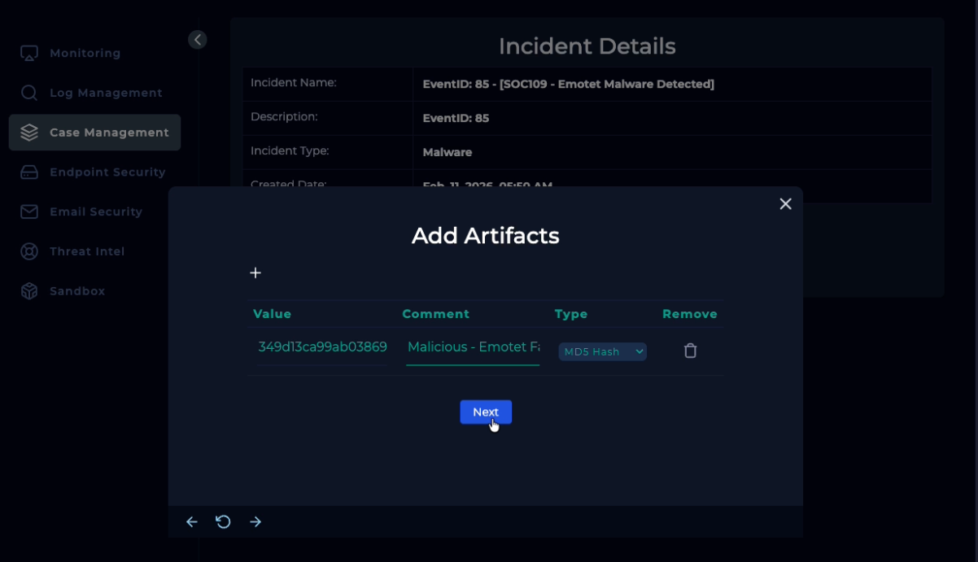
Task: Close the Add Artifacts dialog
Action: tap(785, 204)
